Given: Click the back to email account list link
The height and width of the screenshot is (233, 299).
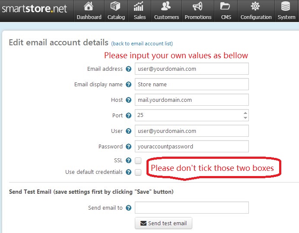Looking at the screenshot, I should (142, 44).
